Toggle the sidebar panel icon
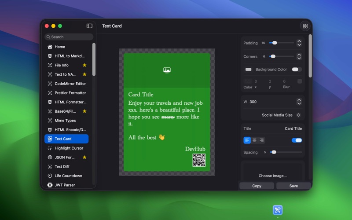This screenshot has width=352, height=220. coord(89,26)
